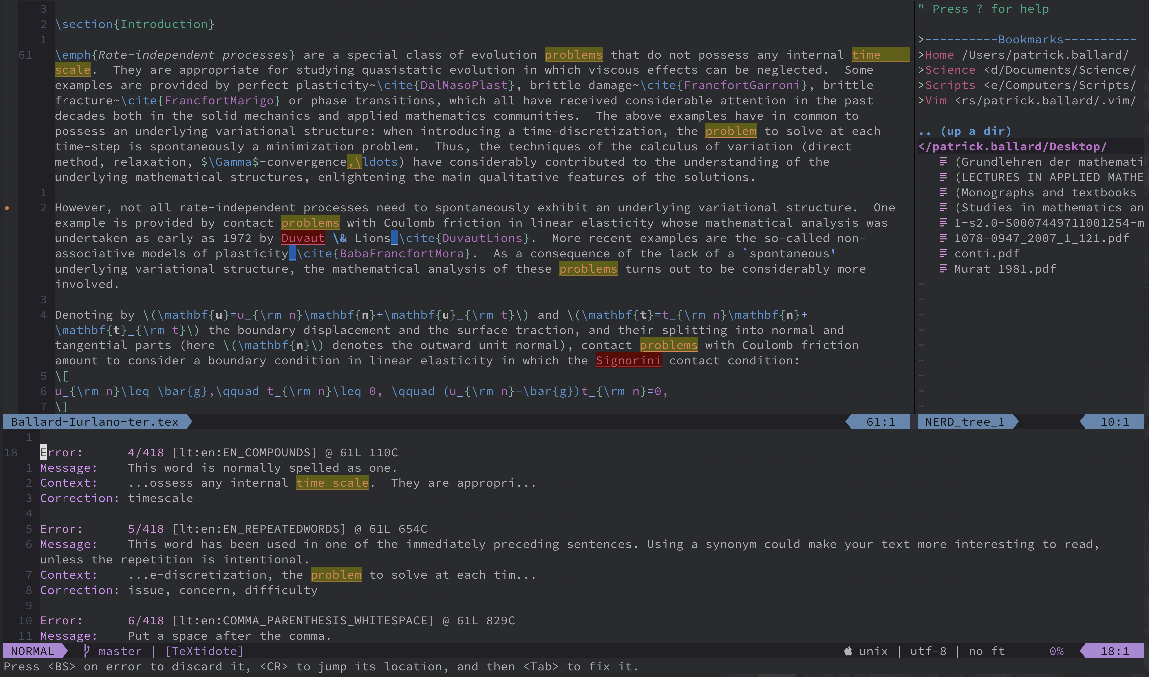Click the highlighted 'problem' before 'to solve at each'
The height and width of the screenshot is (677, 1149).
coord(731,131)
